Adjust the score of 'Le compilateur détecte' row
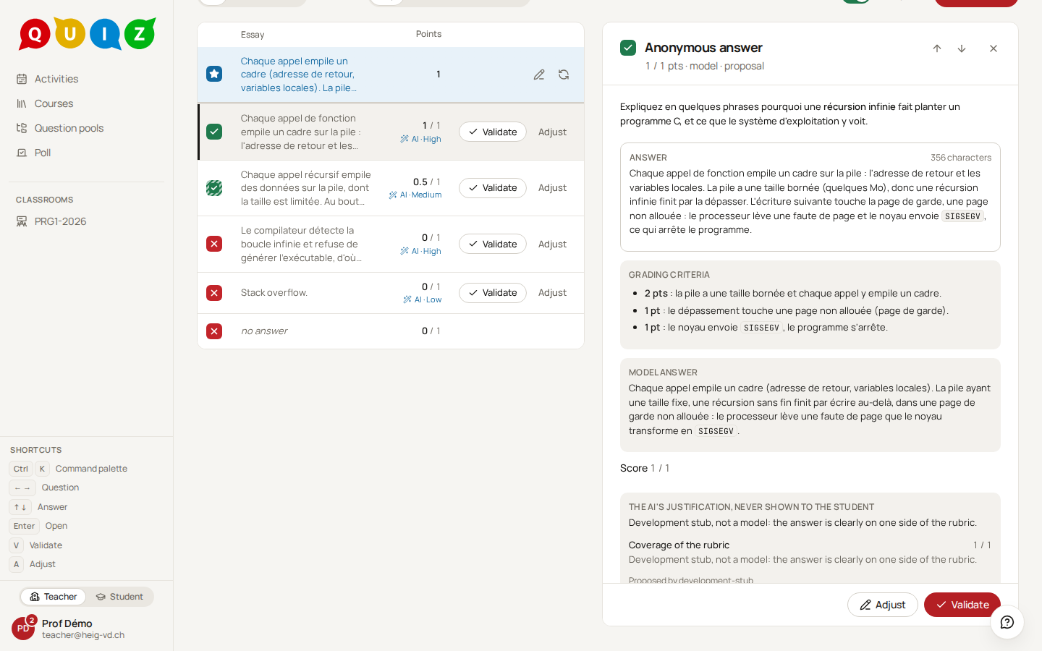Viewport: 1042px width, 651px height. tap(552, 244)
